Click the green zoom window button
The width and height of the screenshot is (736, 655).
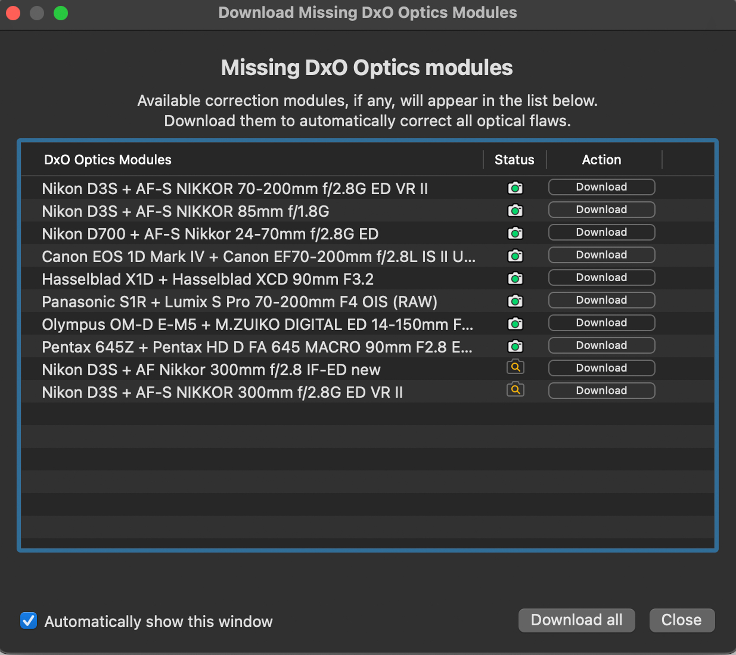click(x=61, y=13)
